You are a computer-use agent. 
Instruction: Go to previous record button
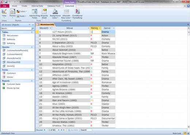(47, 130)
